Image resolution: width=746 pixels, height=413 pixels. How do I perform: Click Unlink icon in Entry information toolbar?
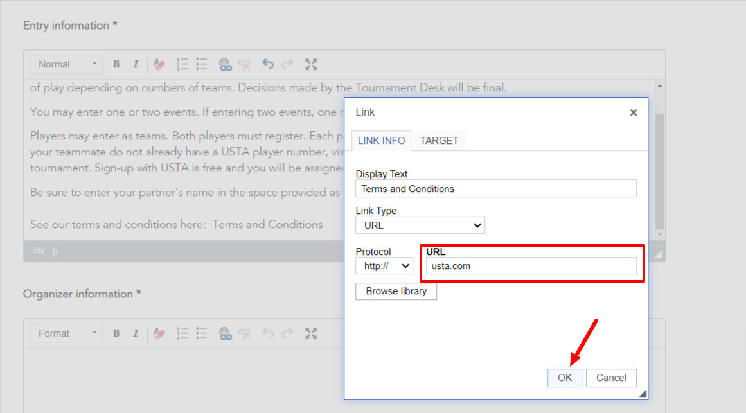(x=245, y=64)
